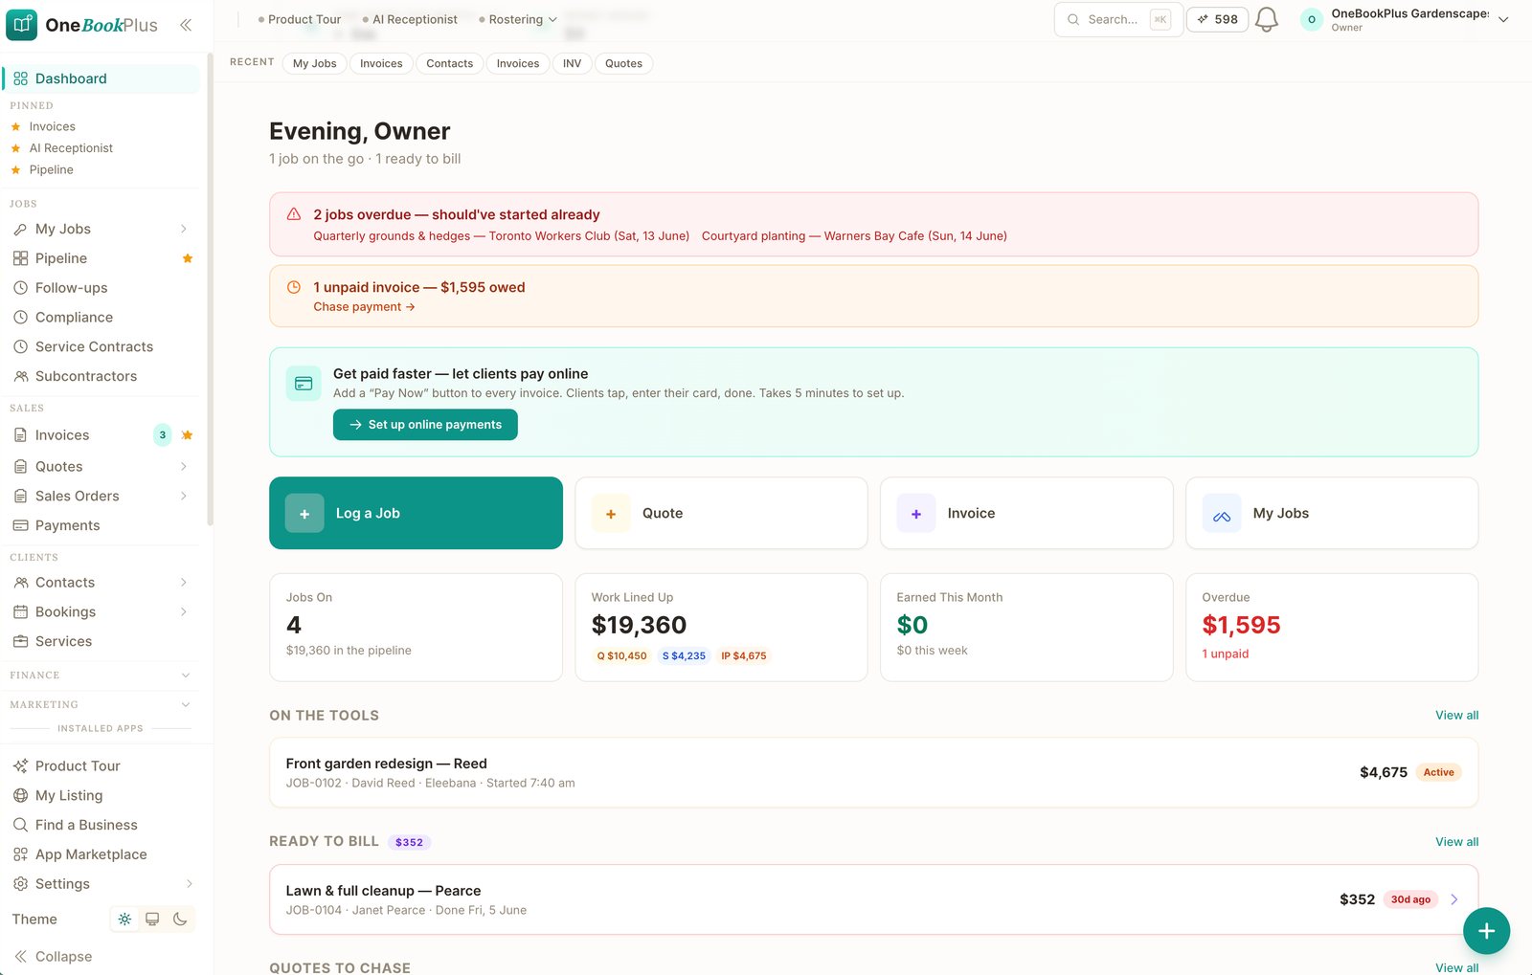Open the Lawn & full cleanup row chevron
Screen dimensions: 1532x975
(1454, 899)
